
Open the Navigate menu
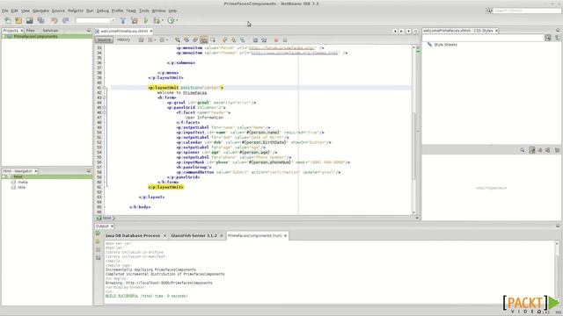click(x=40, y=11)
